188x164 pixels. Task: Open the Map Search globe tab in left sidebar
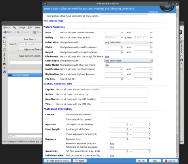tap(4, 72)
